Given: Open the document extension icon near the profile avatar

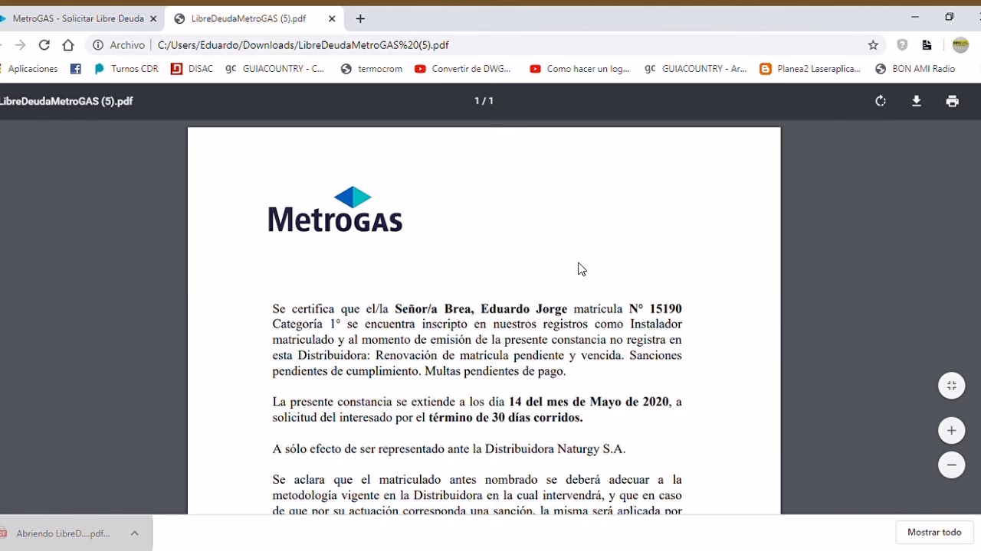Looking at the screenshot, I should [927, 45].
